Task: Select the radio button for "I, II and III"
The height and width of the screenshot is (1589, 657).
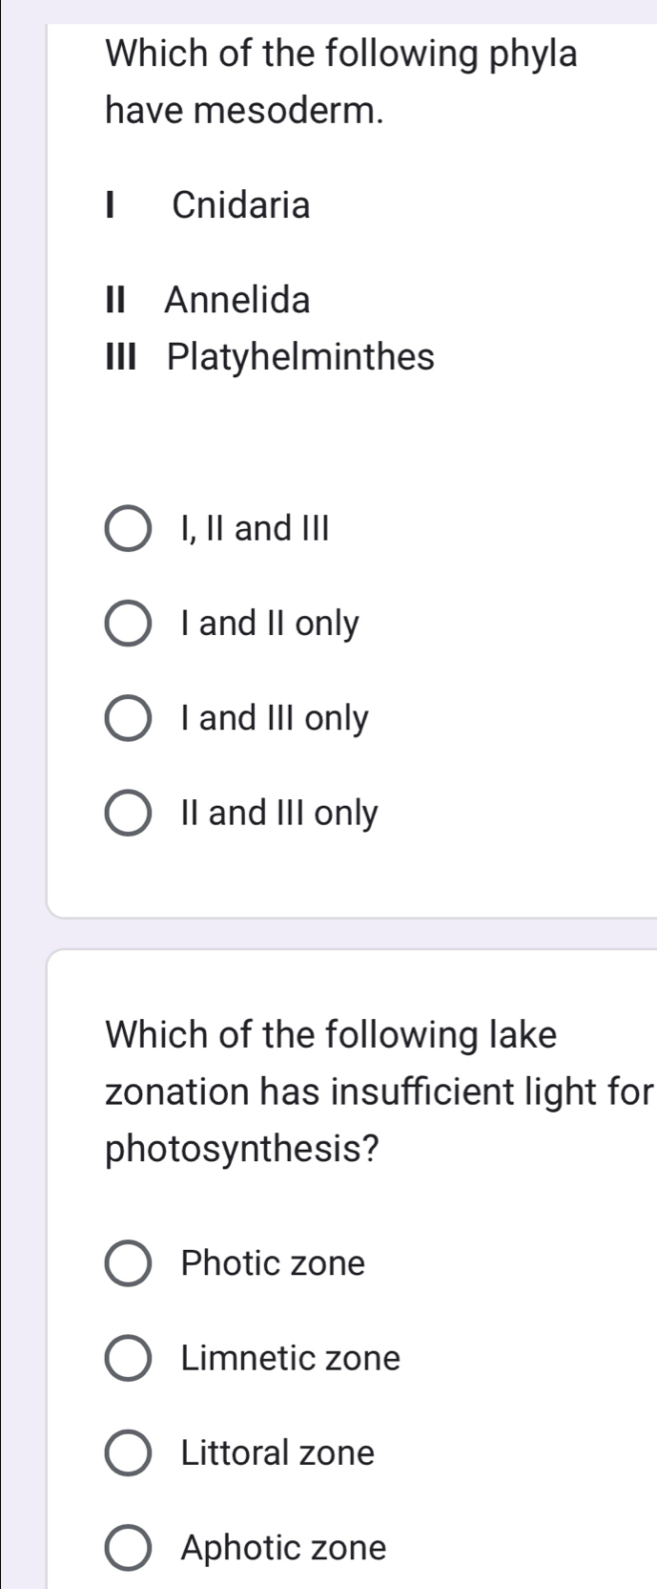Action: coord(129,528)
